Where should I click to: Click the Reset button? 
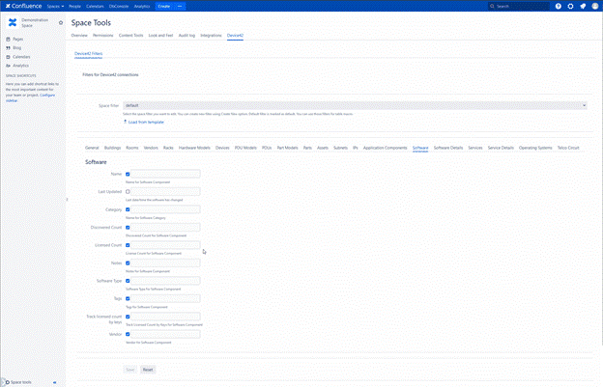click(148, 370)
